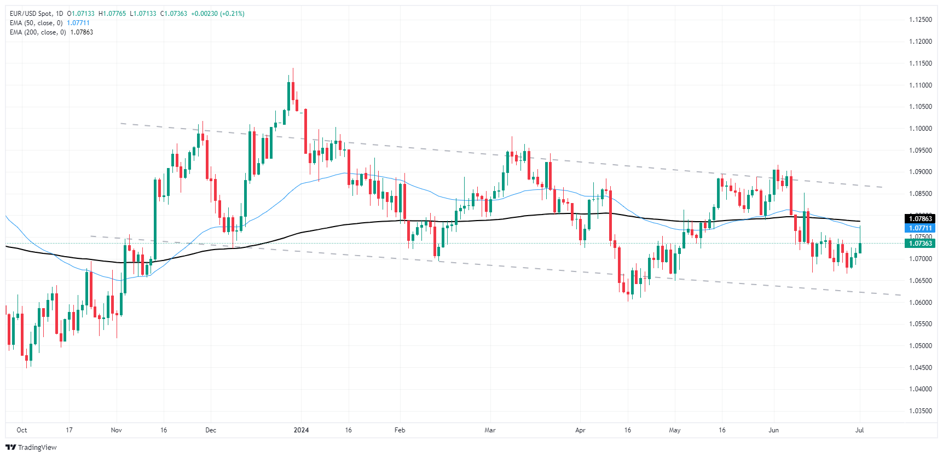Screen dimensions: 943x457
Task: Click the 1.03500 price axis level
Action: click(921, 411)
